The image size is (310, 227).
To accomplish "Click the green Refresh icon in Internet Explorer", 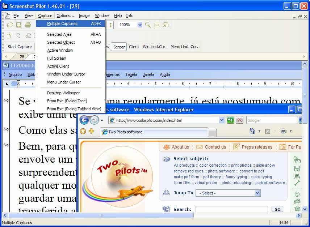I will click(230, 120).
